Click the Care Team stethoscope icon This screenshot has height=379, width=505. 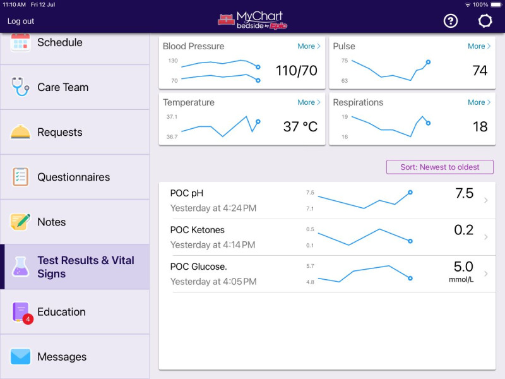point(20,87)
